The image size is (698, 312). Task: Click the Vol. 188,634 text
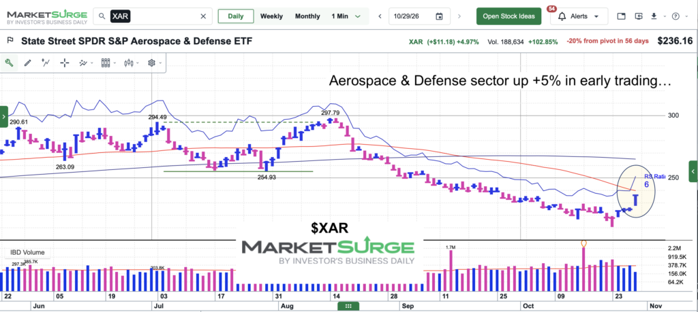[505, 41]
